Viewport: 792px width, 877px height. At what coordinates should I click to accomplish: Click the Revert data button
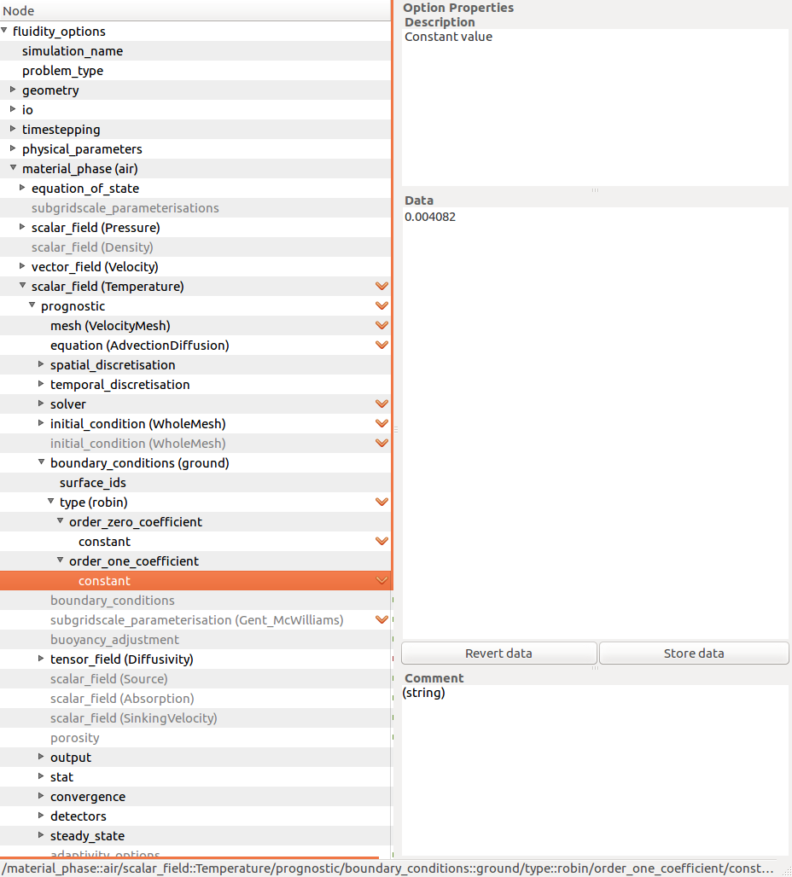point(498,653)
